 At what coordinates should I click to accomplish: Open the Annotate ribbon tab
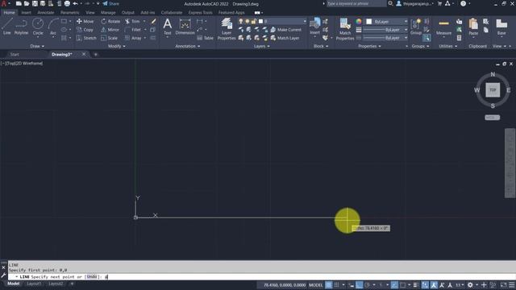45,13
